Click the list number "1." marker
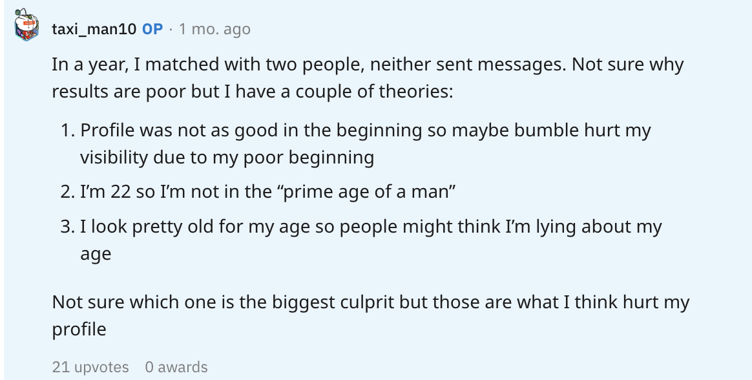 (x=68, y=131)
